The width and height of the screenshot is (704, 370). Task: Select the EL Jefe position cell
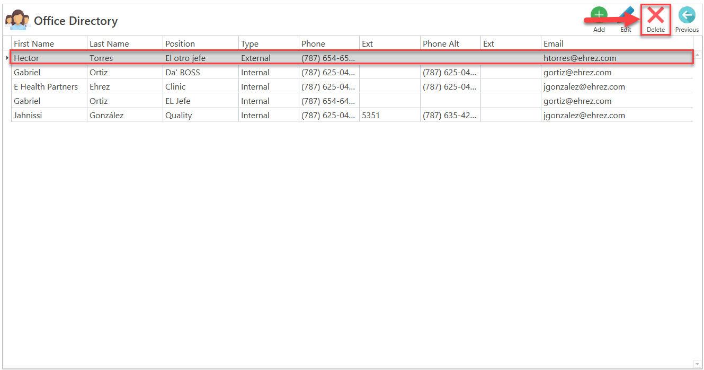click(201, 101)
